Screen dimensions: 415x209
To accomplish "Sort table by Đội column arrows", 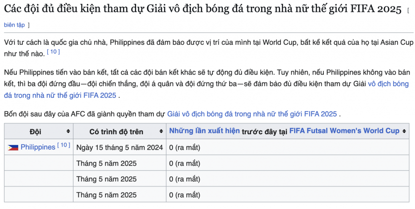I will [x=68, y=131].
